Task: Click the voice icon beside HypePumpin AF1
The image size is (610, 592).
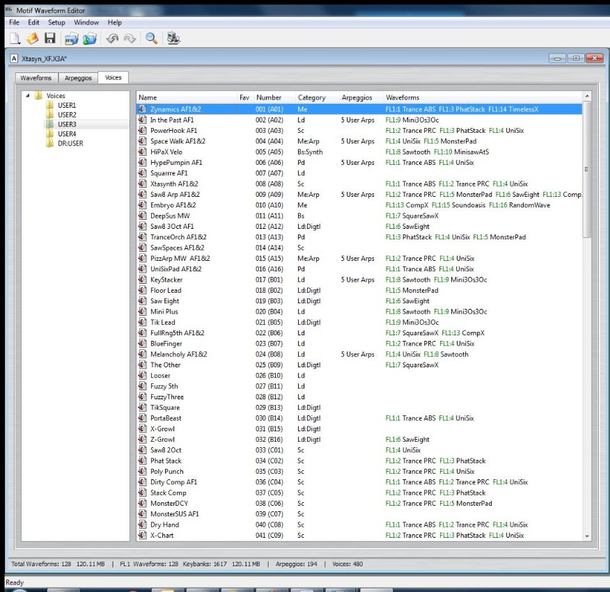Action: click(x=143, y=163)
